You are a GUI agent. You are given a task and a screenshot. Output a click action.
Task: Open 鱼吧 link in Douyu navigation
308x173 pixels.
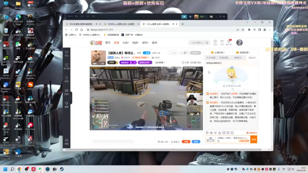154,43
